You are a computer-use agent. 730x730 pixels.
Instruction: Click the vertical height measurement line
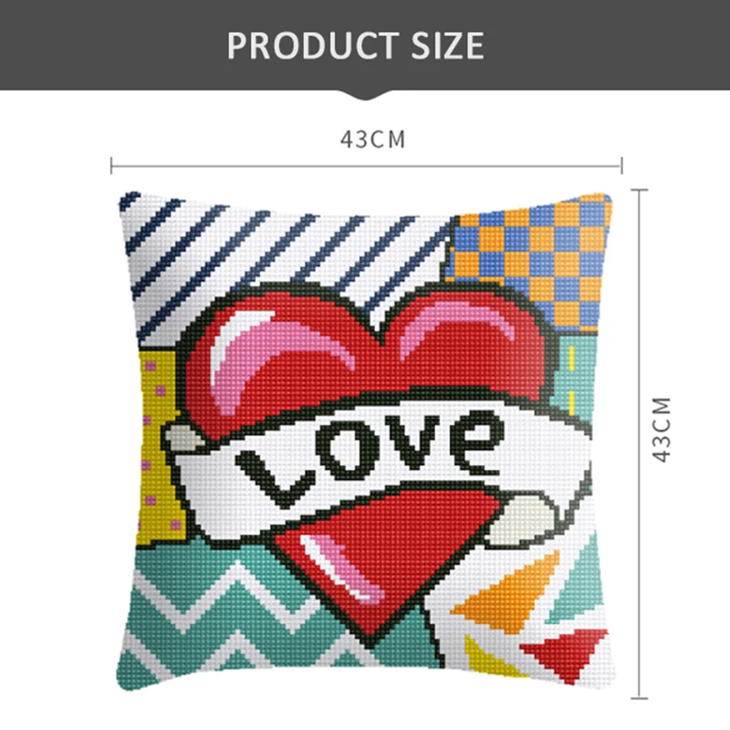click(x=640, y=443)
